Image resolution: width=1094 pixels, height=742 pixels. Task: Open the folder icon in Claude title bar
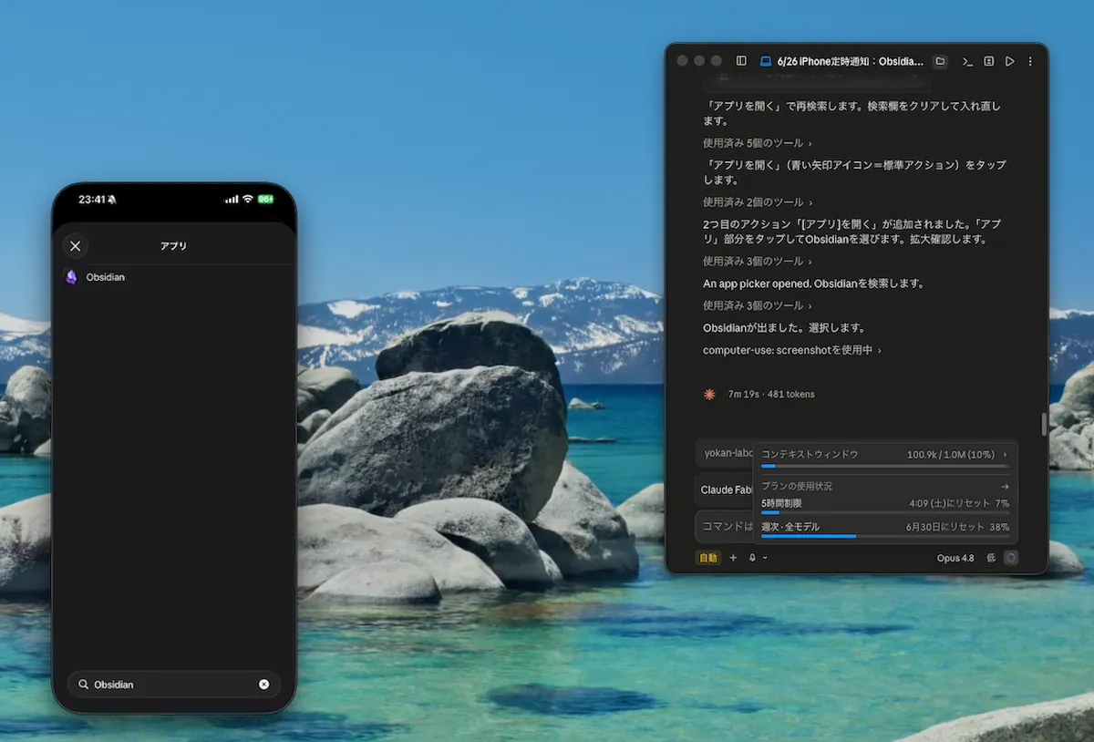[x=940, y=61]
